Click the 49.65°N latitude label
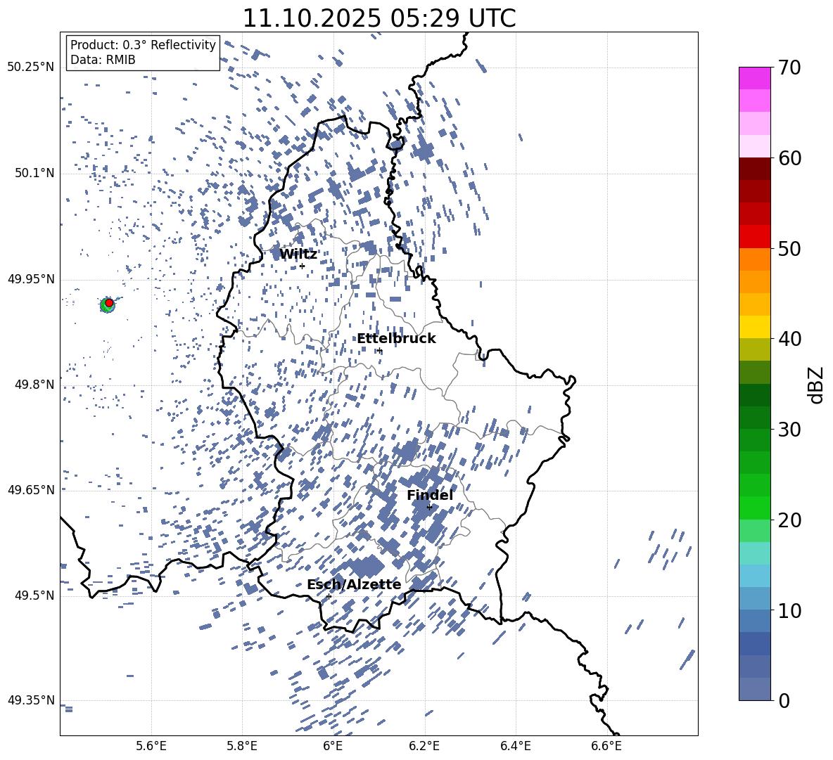This screenshot has width=833, height=760. click(x=31, y=490)
